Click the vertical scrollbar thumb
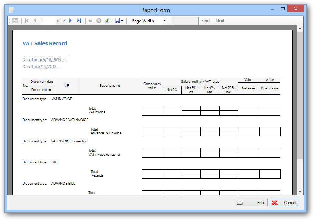The height and width of the screenshot is (220, 314). pyautogui.click(x=300, y=95)
